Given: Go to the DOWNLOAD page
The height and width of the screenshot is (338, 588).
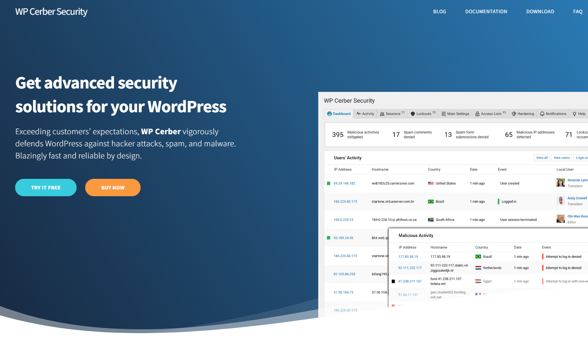Looking at the screenshot, I should [540, 12].
